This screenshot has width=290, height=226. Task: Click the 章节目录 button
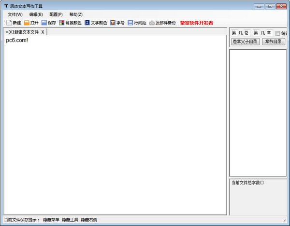(x=274, y=42)
